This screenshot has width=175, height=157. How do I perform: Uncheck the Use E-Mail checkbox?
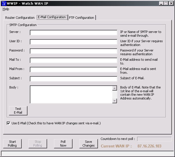pyautogui.click(x=8, y=123)
